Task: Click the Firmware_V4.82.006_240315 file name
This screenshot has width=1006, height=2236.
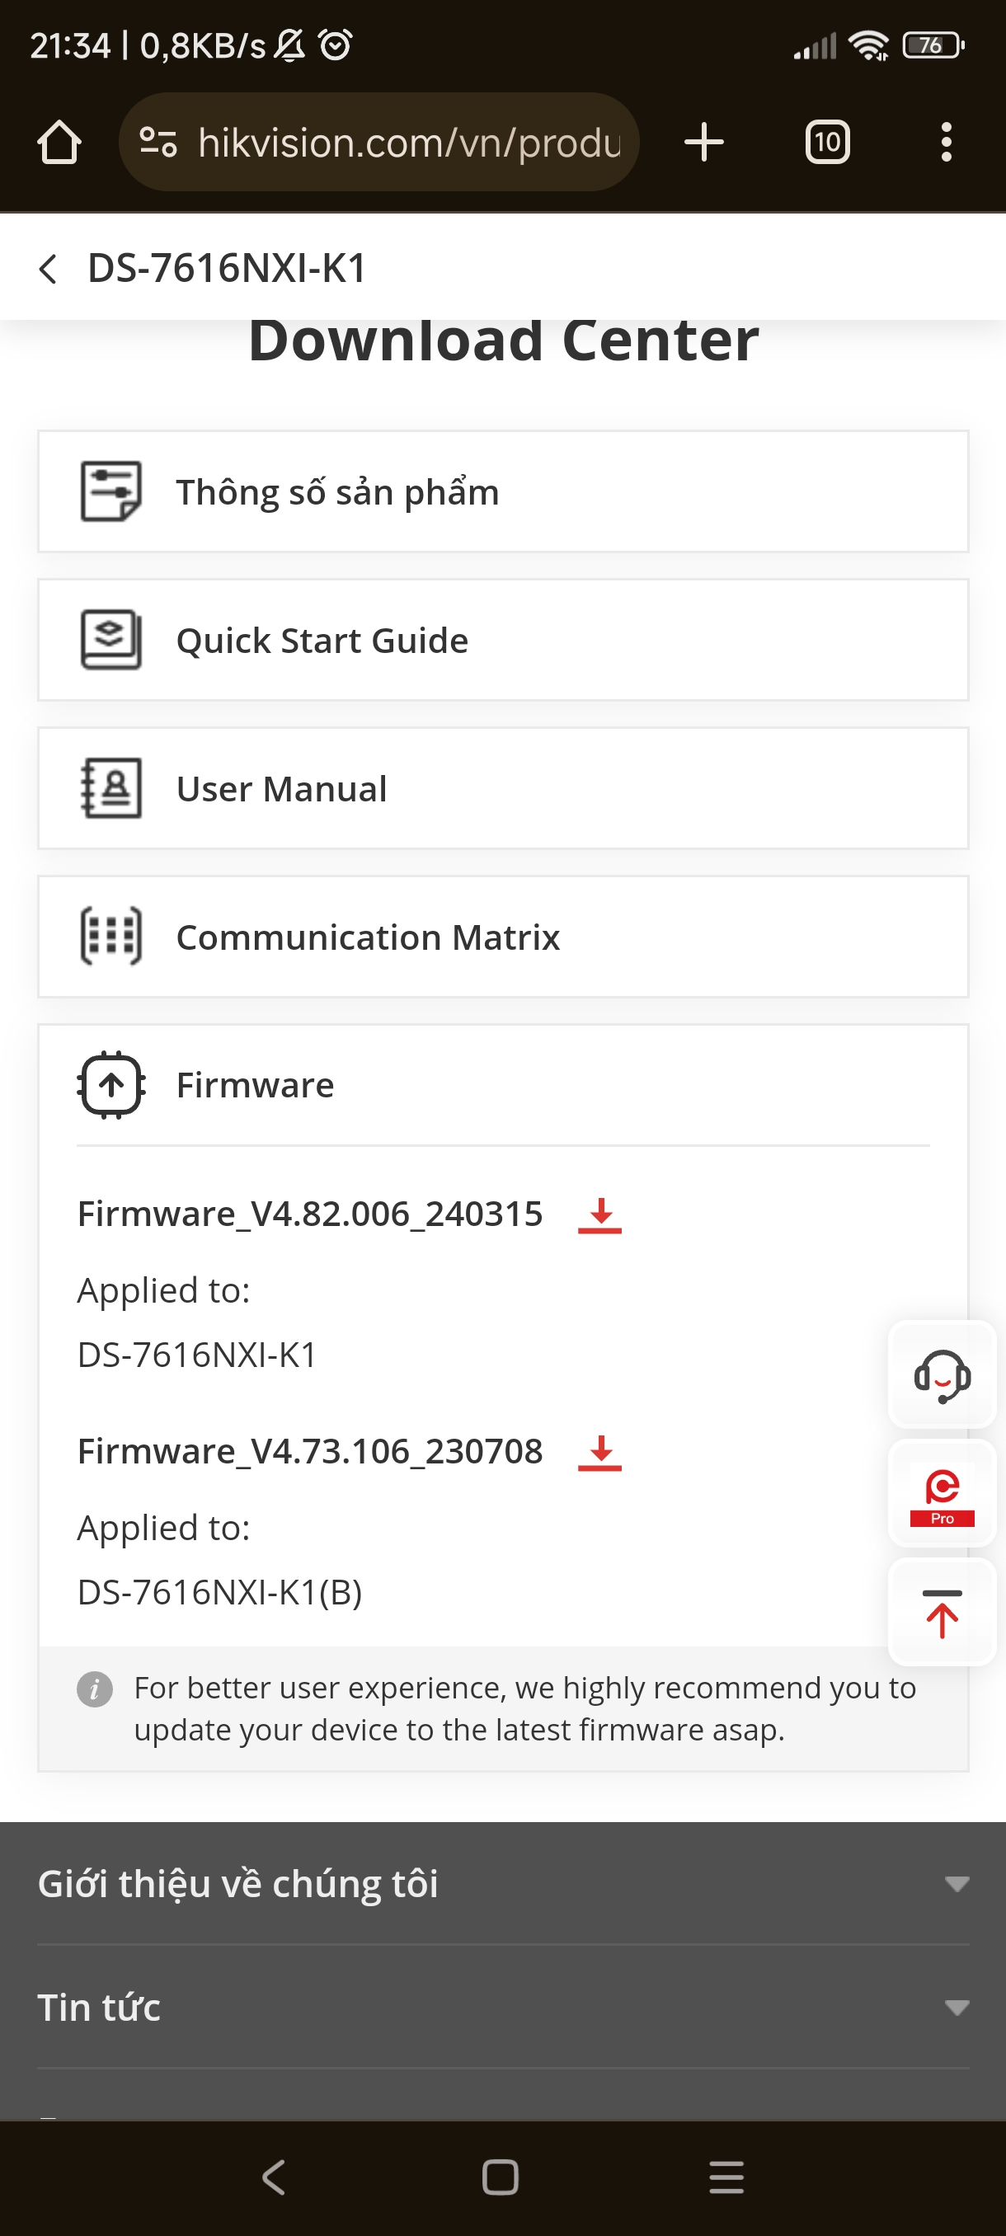Action: point(310,1214)
